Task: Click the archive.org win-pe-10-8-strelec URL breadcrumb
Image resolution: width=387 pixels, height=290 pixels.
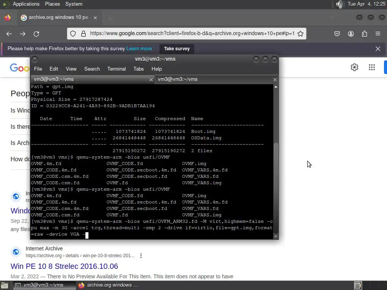Action: 80,256
